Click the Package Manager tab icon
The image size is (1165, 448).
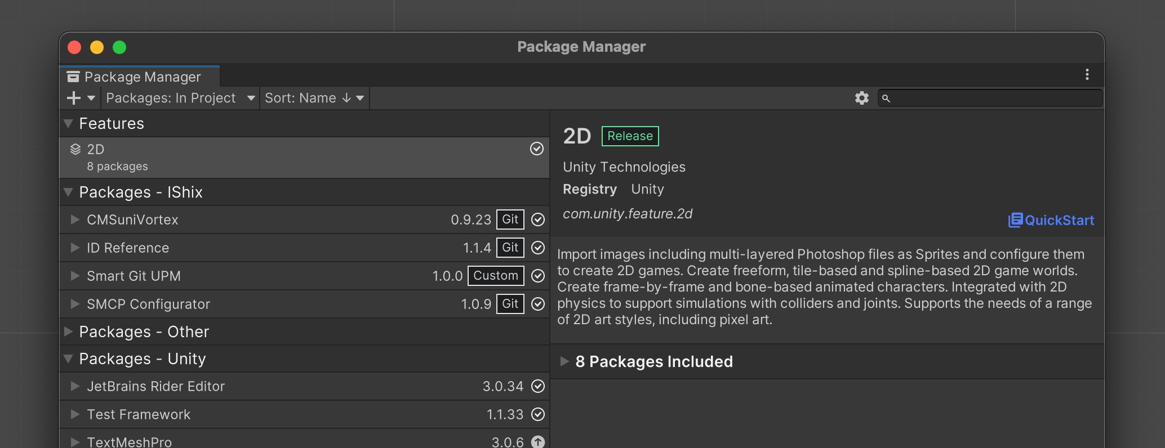coord(73,77)
